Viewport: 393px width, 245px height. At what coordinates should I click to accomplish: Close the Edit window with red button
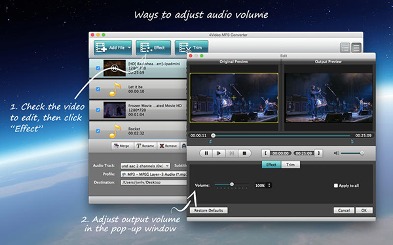click(x=191, y=56)
